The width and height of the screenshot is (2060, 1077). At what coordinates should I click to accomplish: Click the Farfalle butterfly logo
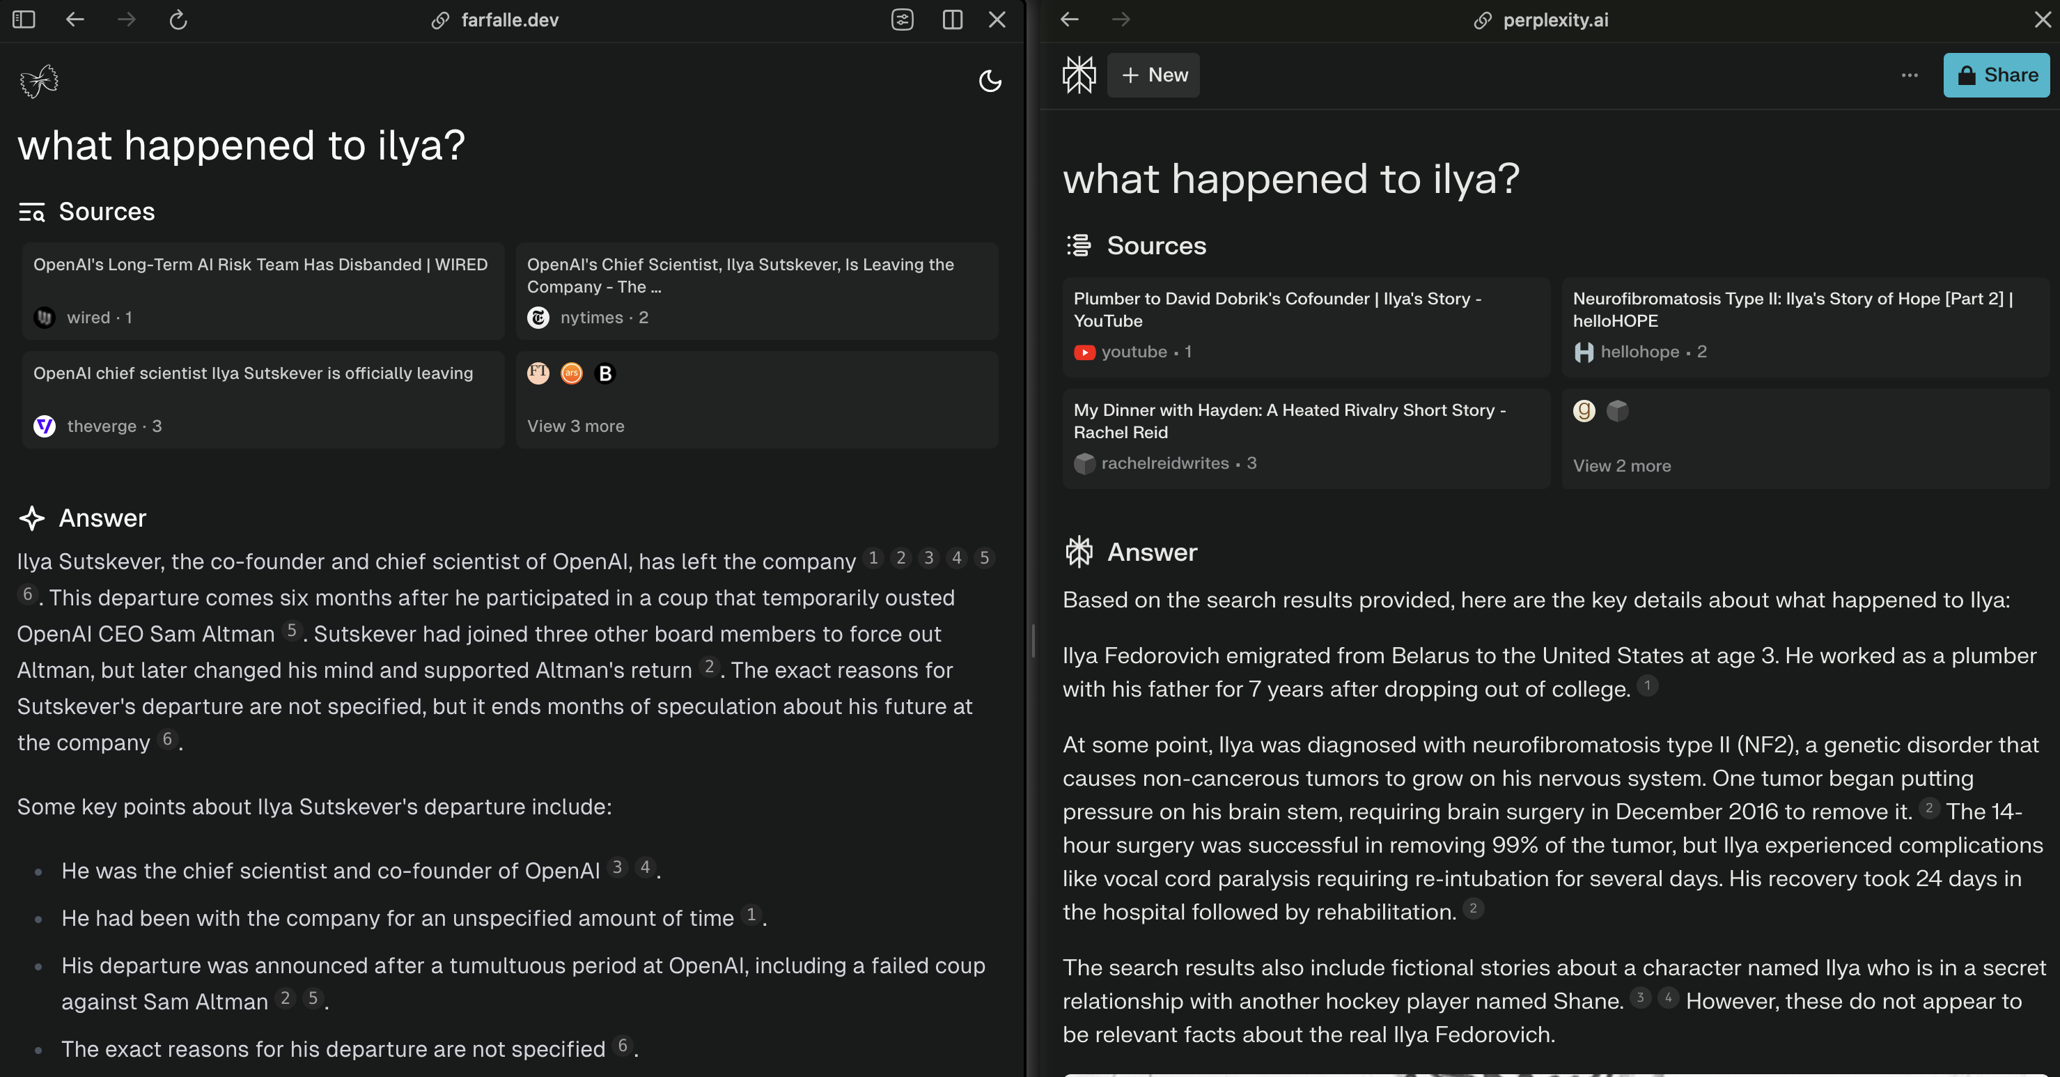[x=39, y=81]
